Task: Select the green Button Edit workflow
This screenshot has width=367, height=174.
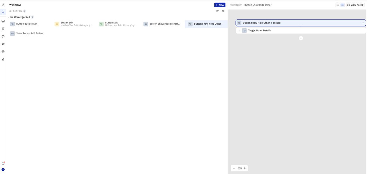Action: [x=118, y=24]
